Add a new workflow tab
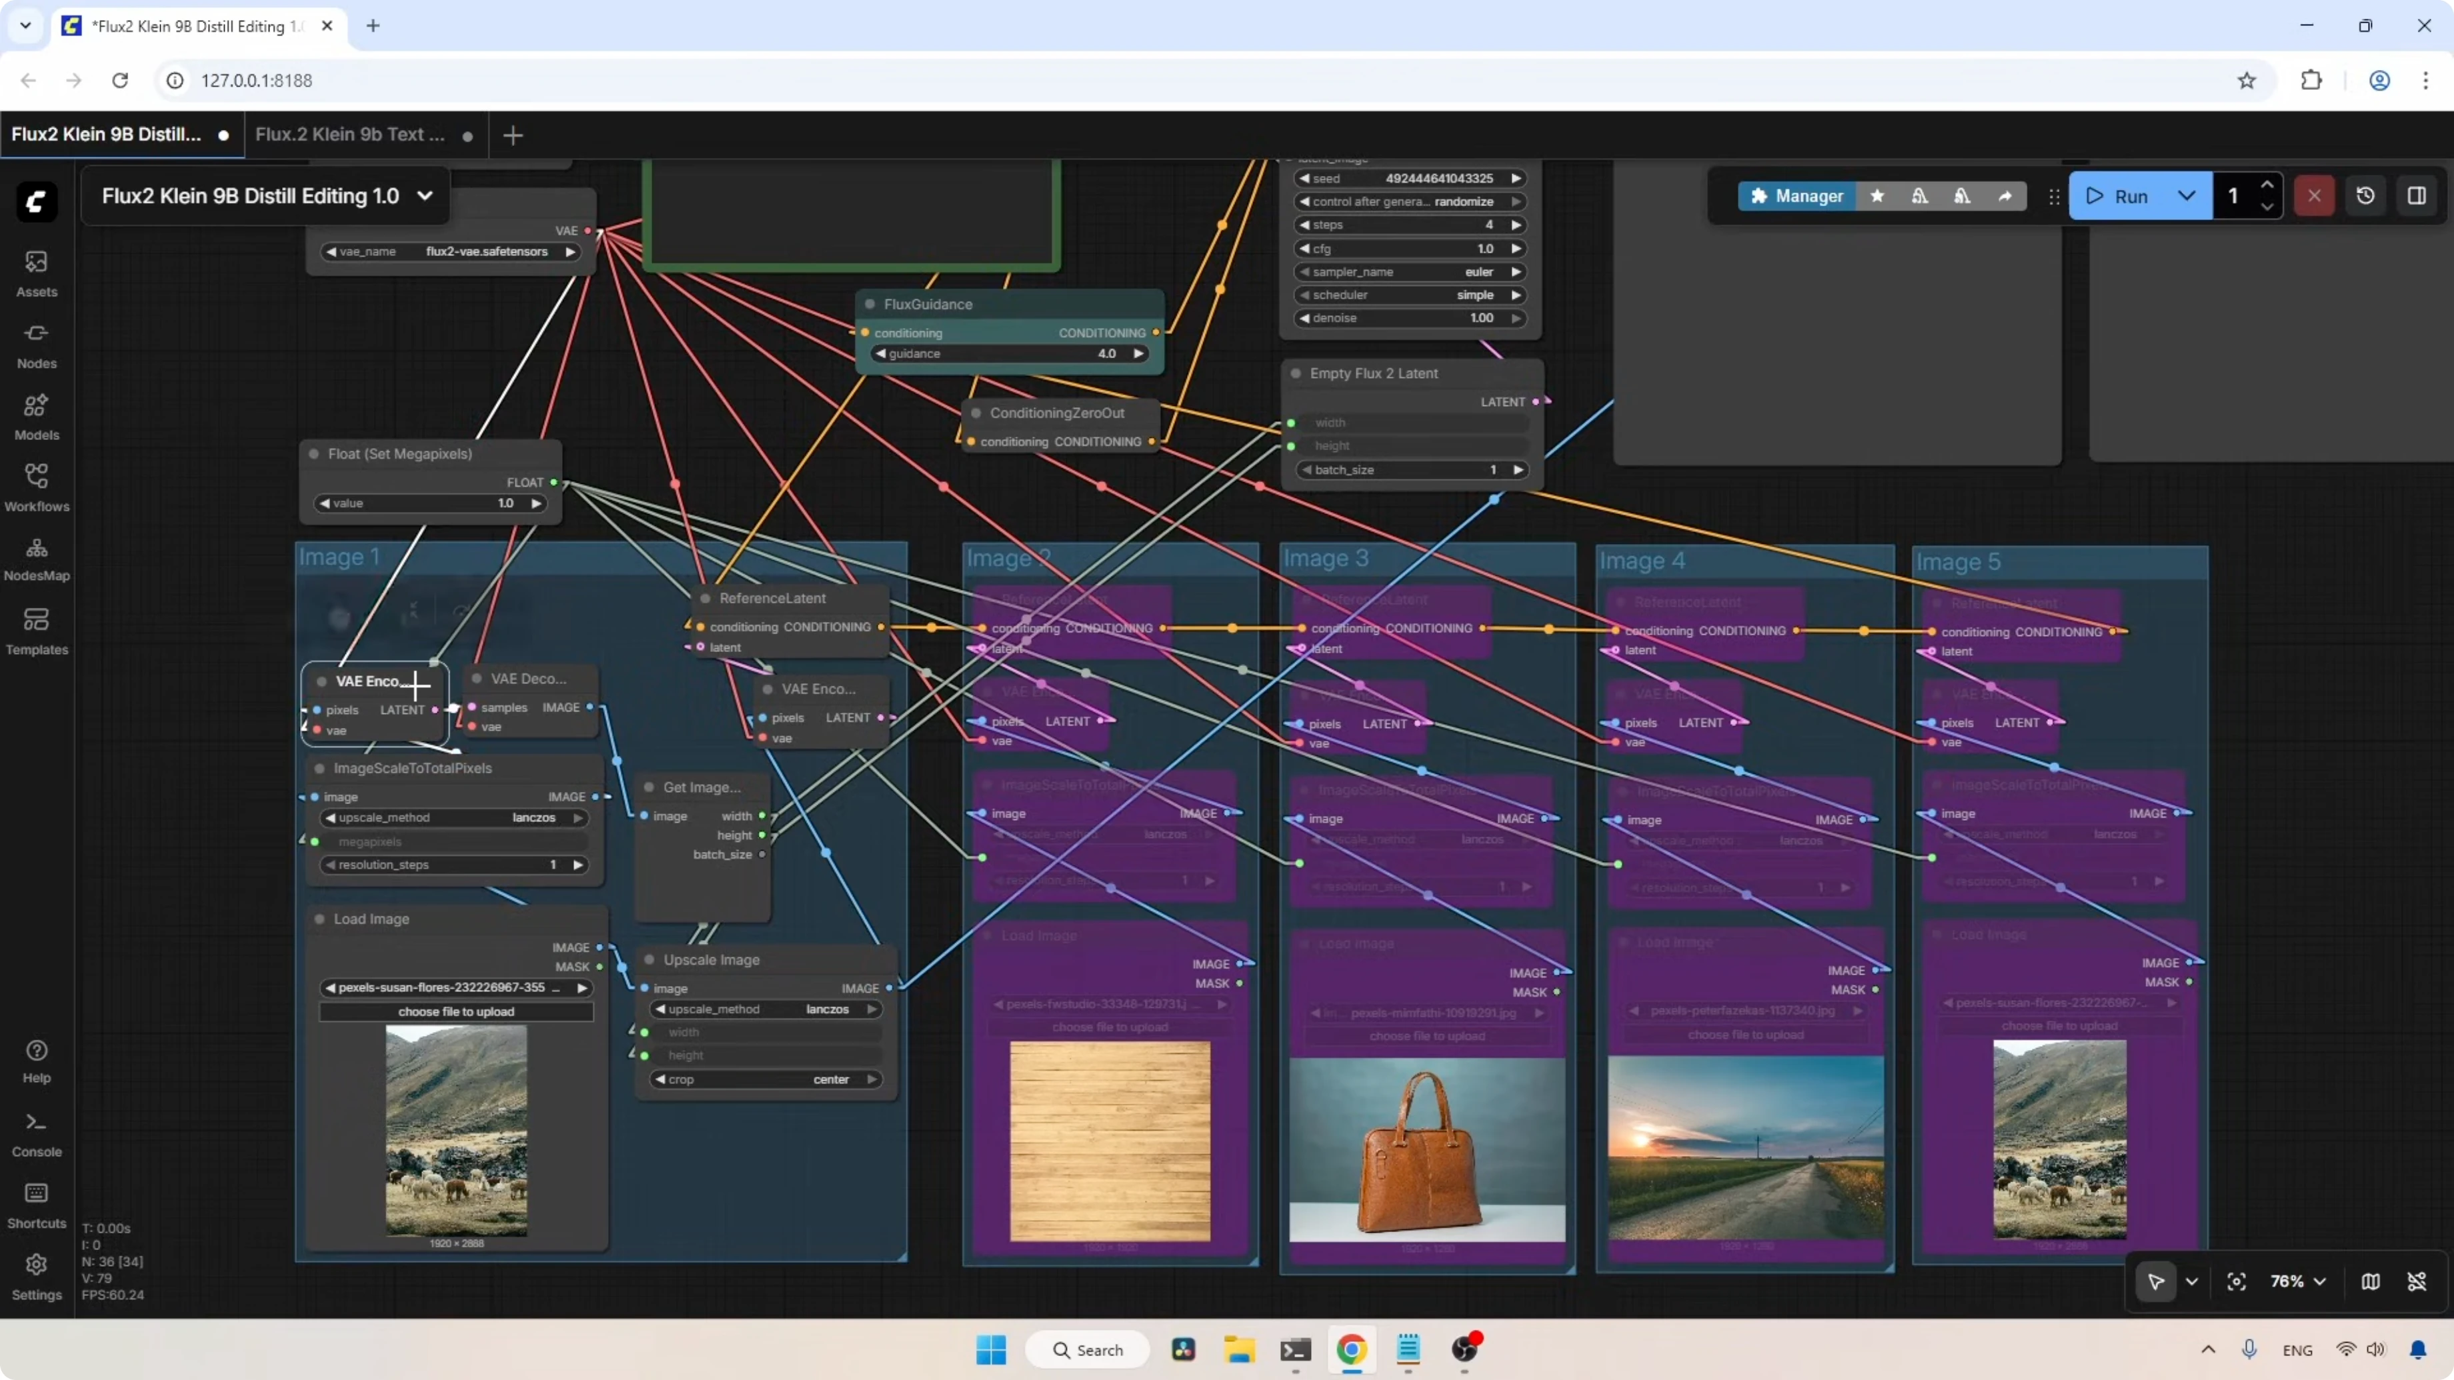Image resolution: width=2454 pixels, height=1380 pixels. pos(513,135)
